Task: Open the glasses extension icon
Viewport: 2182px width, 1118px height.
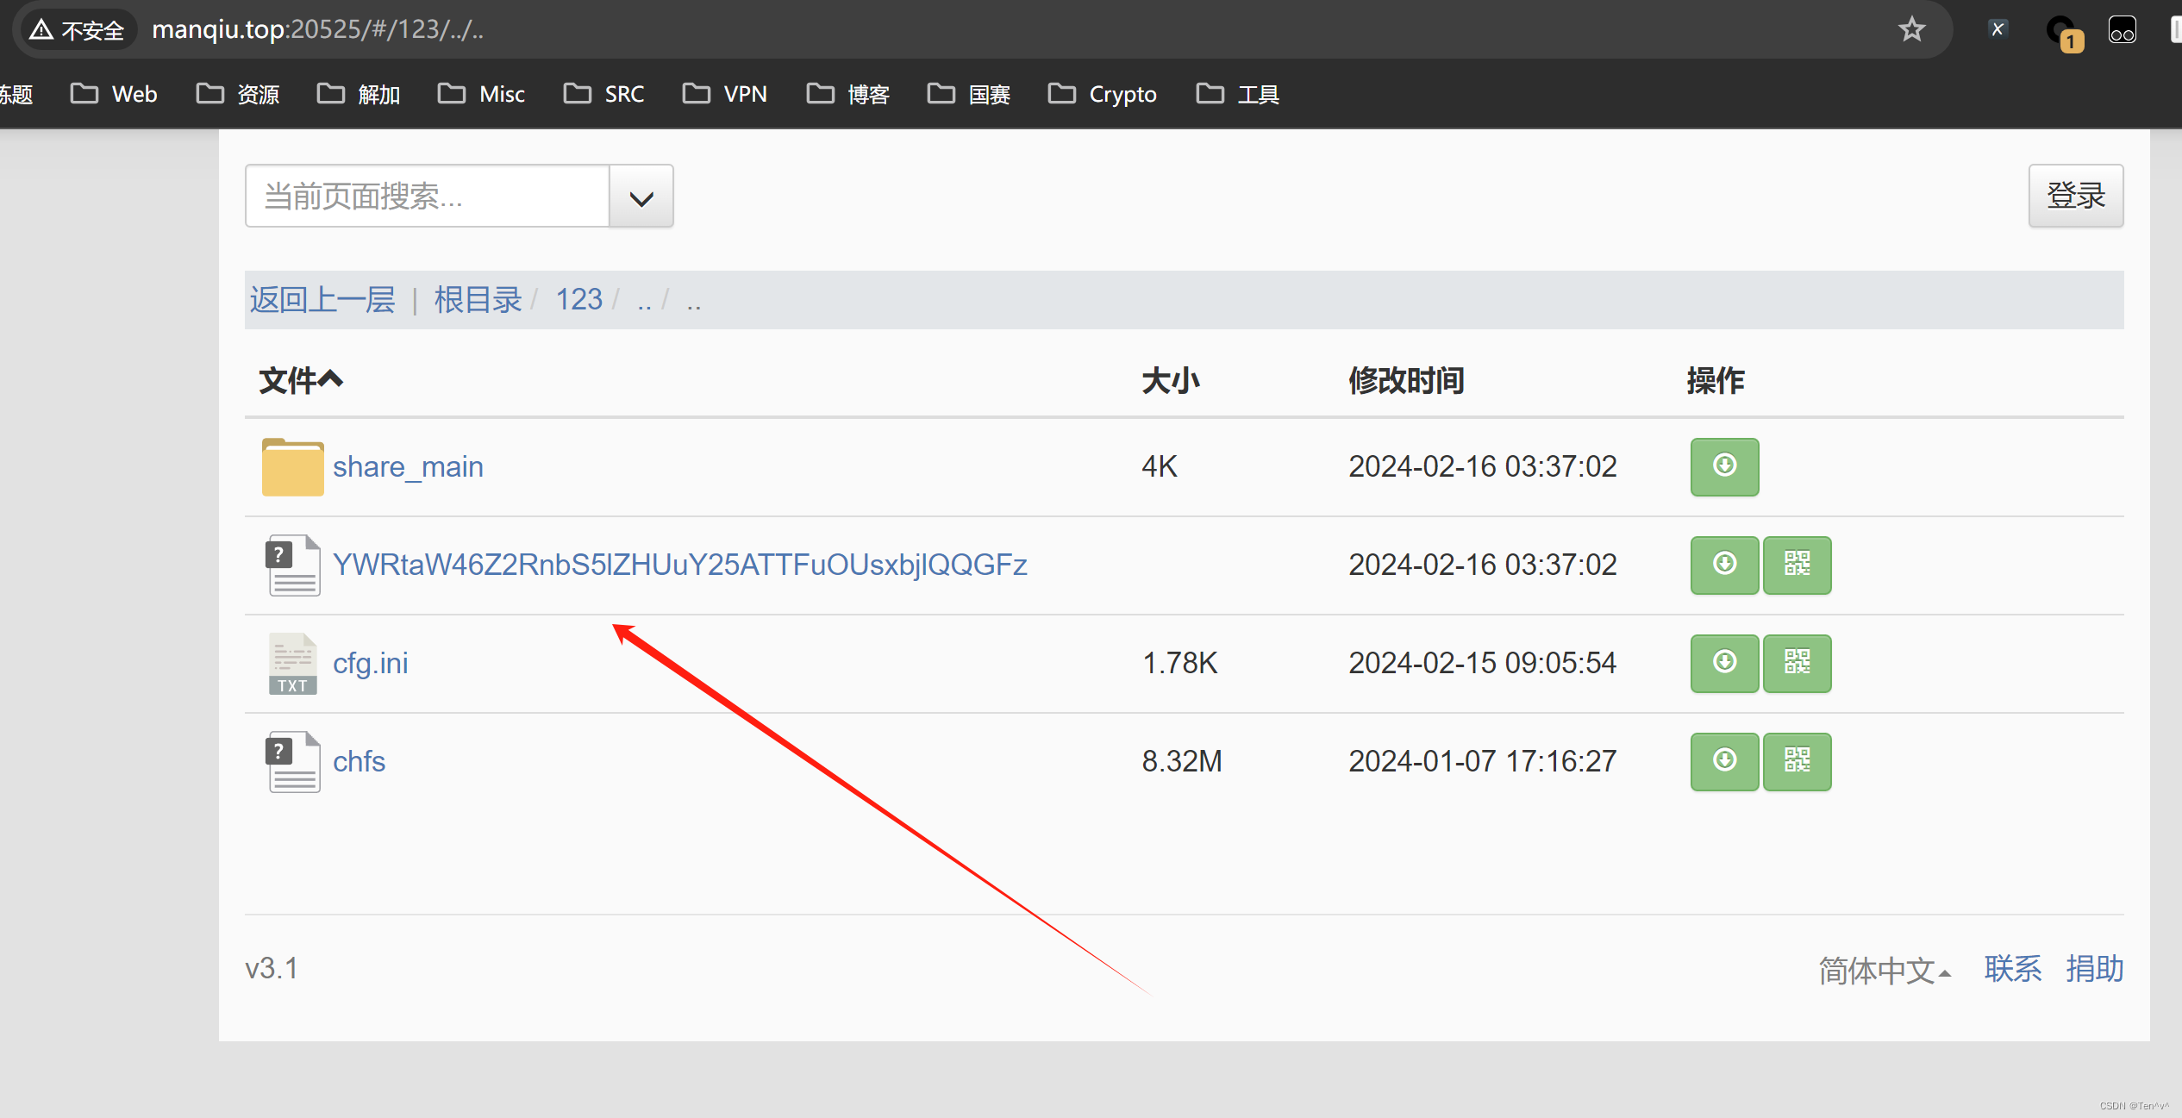Action: (x=2122, y=30)
